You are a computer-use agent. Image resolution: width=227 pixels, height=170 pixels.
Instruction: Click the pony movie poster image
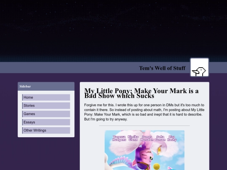click(x=145, y=150)
